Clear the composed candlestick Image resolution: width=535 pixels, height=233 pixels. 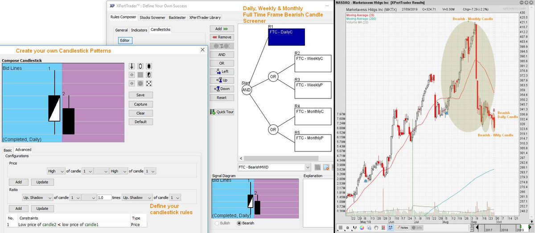[x=140, y=113]
